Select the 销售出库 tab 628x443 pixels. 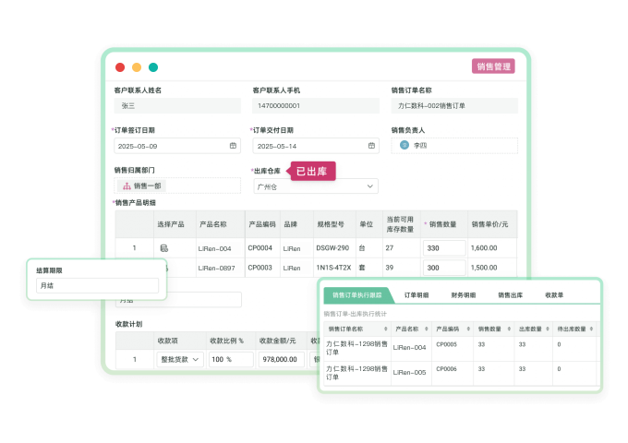tap(511, 295)
